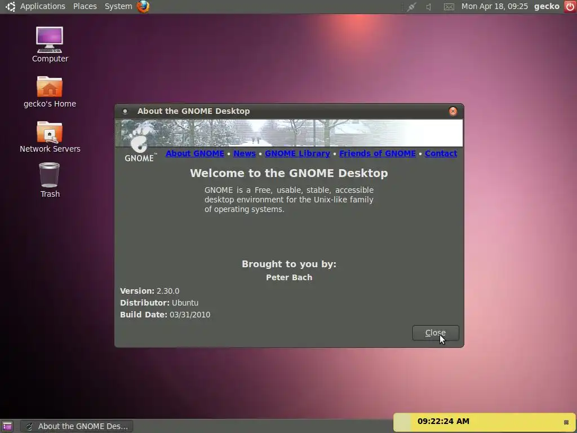The height and width of the screenshot is (433, 577).
Task: Click the date and time clock
Action: (x=495, y=6)
